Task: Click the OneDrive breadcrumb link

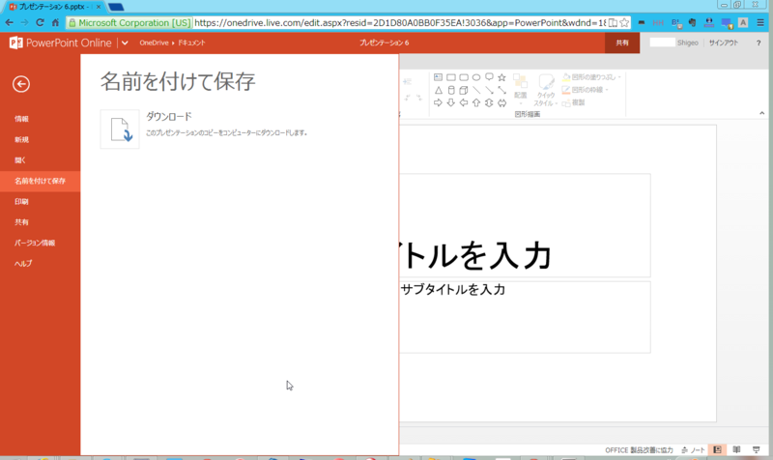Action: tap(154, 43)
